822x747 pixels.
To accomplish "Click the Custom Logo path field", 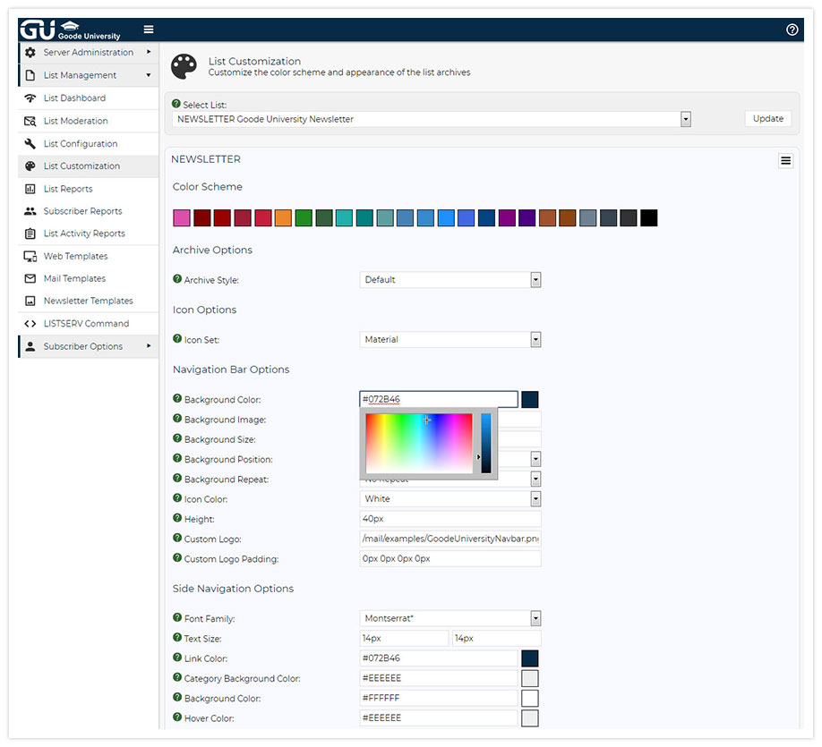I will click(x=450, y=539).
